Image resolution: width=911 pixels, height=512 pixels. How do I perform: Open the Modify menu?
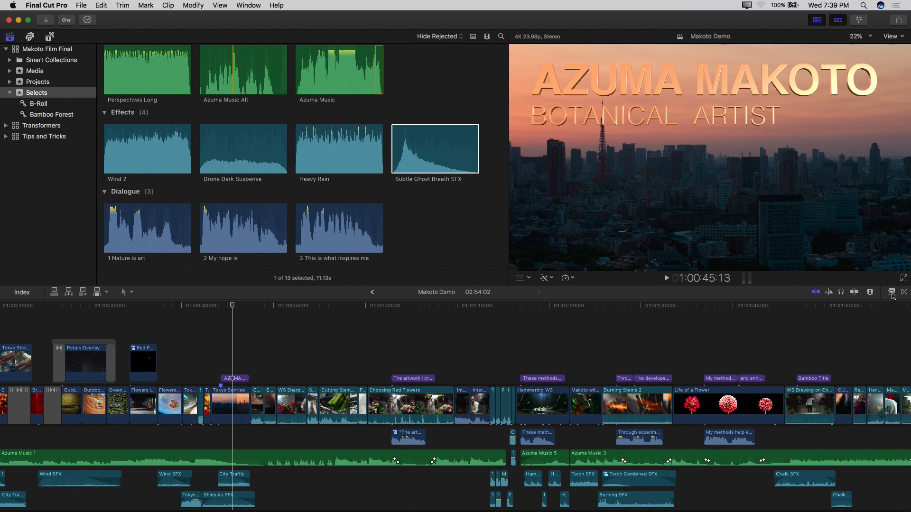(x=193, y=5)
